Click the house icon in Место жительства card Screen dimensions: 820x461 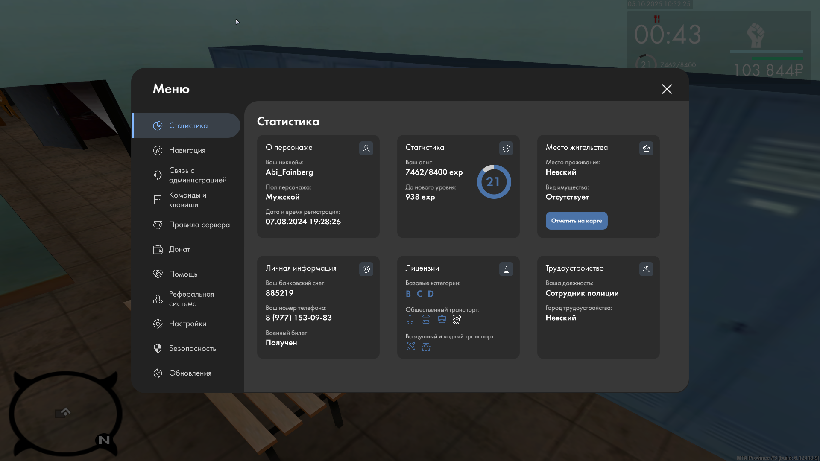646,148
